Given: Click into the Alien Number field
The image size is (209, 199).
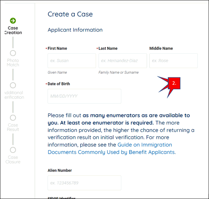Looking at the screenshot, I should click(84, 183).
